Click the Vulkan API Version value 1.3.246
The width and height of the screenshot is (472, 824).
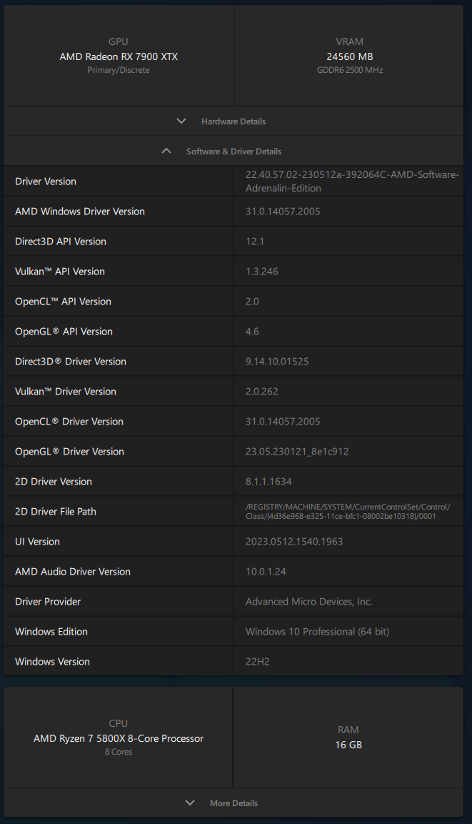tap(262, 271)
